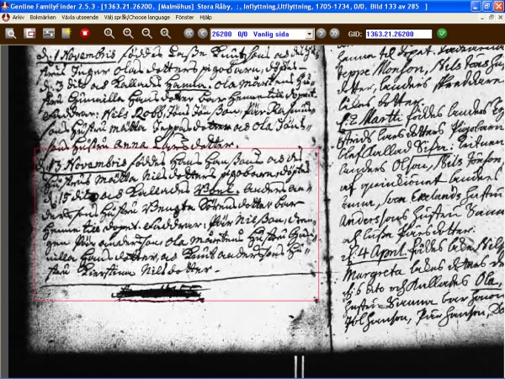Screen dimensions: 505x379
Task: Open the Hjälp menu
Action: [205, 16]
